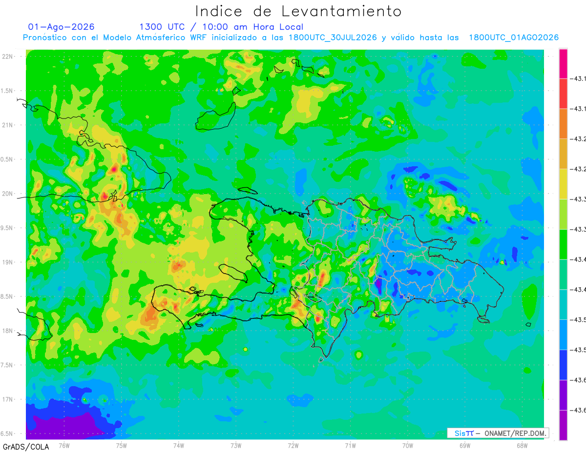Click the '73W' longitude label
The image size is (586, 452).
coord(236,445)
